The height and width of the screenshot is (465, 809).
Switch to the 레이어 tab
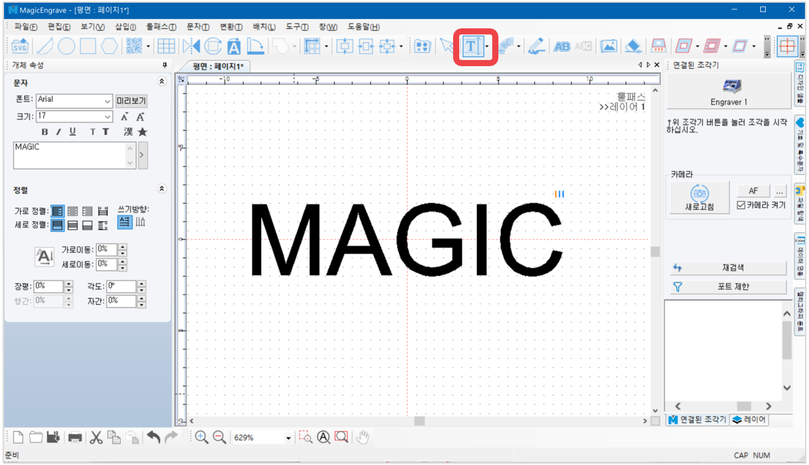click(749, 420)
